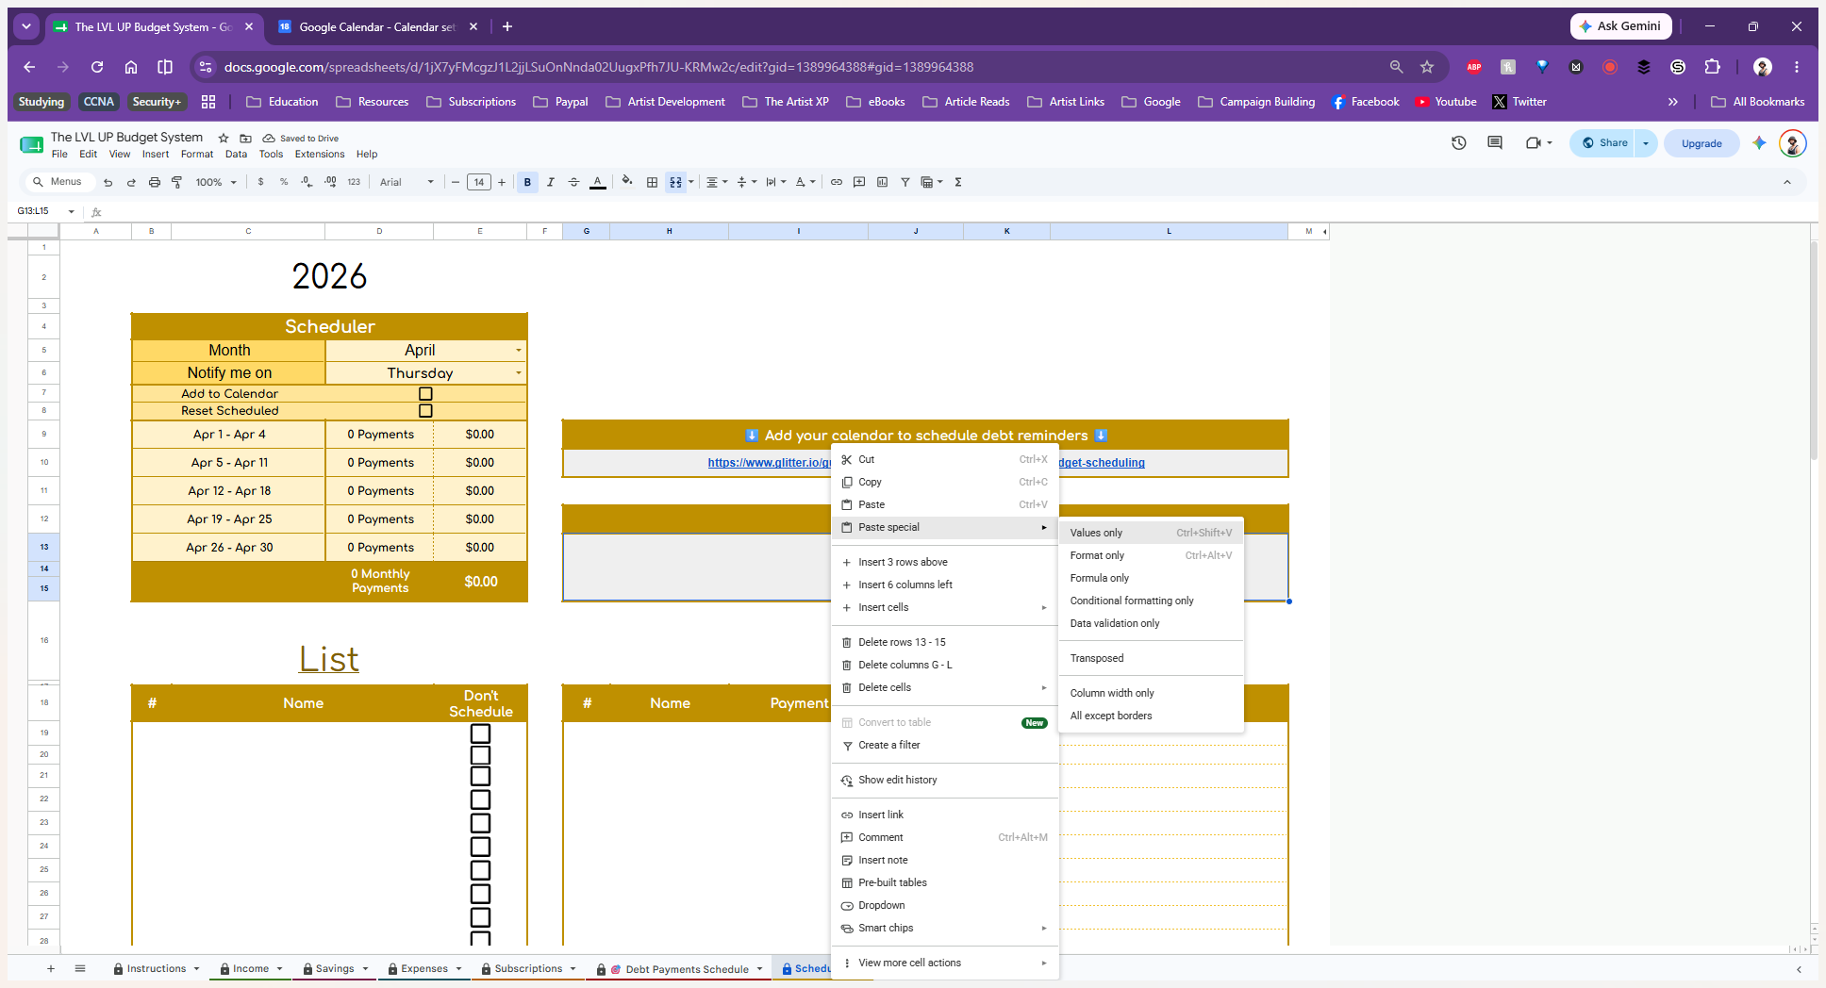The height and width of the screenshot is (988, 1826).
Task: Toggle italic formatting
Action: (551, 182)
